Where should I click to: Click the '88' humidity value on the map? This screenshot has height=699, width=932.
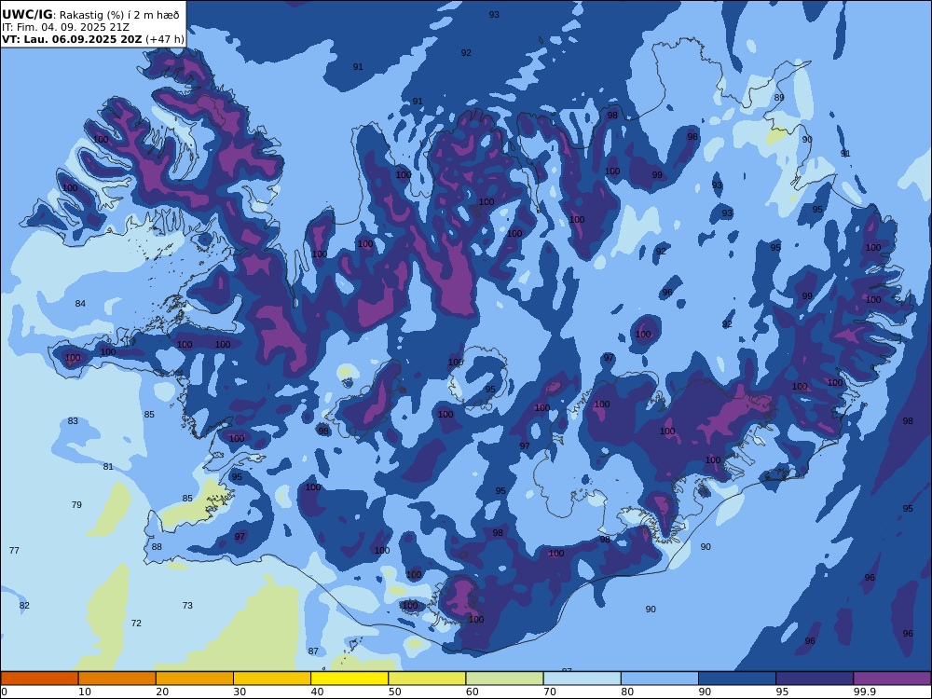157,547
